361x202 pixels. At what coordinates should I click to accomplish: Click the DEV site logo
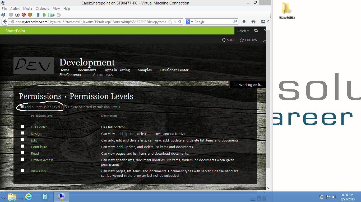point(34,65)
